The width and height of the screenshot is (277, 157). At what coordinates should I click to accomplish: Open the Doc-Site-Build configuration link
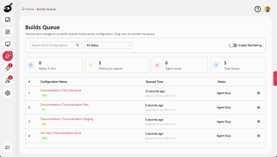[72, 90]
